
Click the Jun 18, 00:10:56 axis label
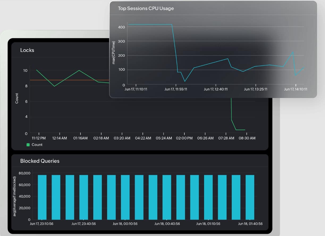[x=125, y=224]
